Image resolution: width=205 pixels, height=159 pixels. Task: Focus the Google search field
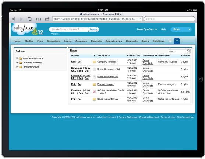(x=169, y=19)
